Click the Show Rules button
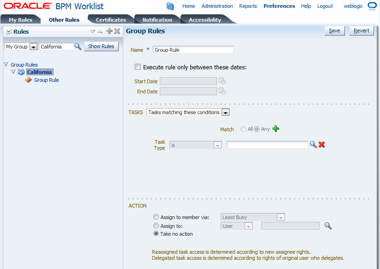 click(x=101, y=46)
